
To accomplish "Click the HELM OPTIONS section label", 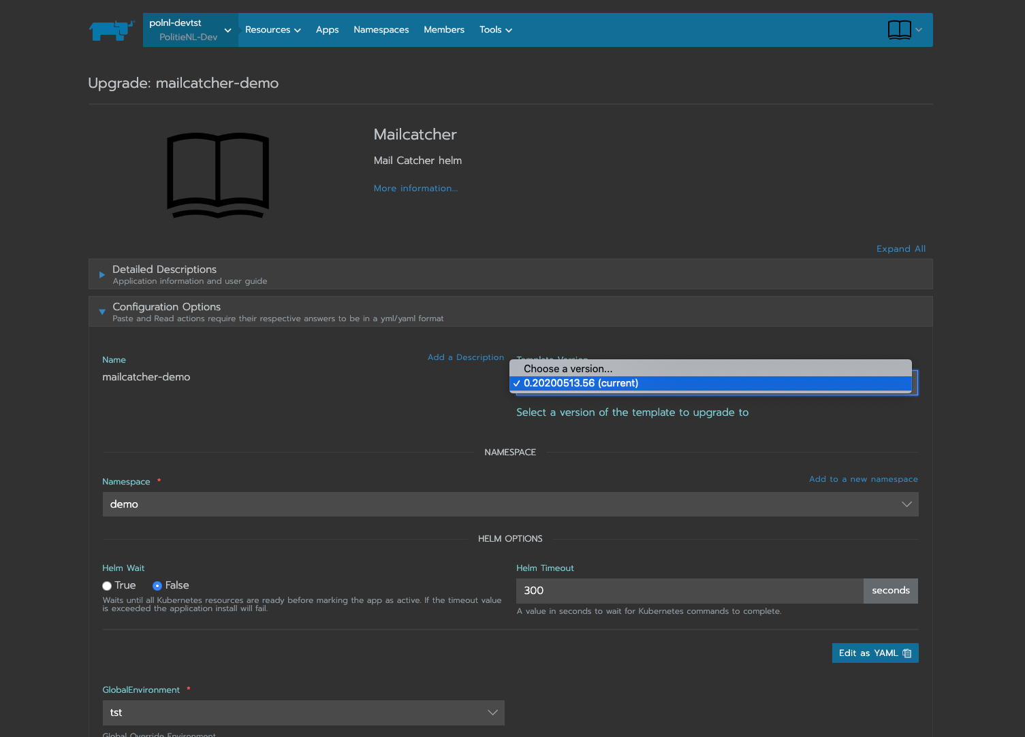I will pos(510,539).
